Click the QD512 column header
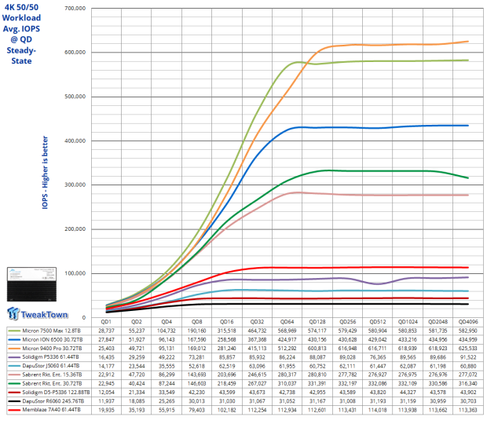 tap(378, 322)
